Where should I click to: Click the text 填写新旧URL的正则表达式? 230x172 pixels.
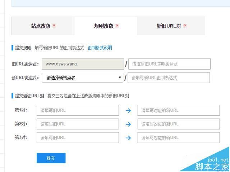(60, 48)
